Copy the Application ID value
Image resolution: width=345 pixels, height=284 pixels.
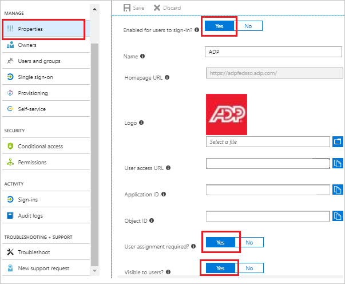(x=338, y=190)
